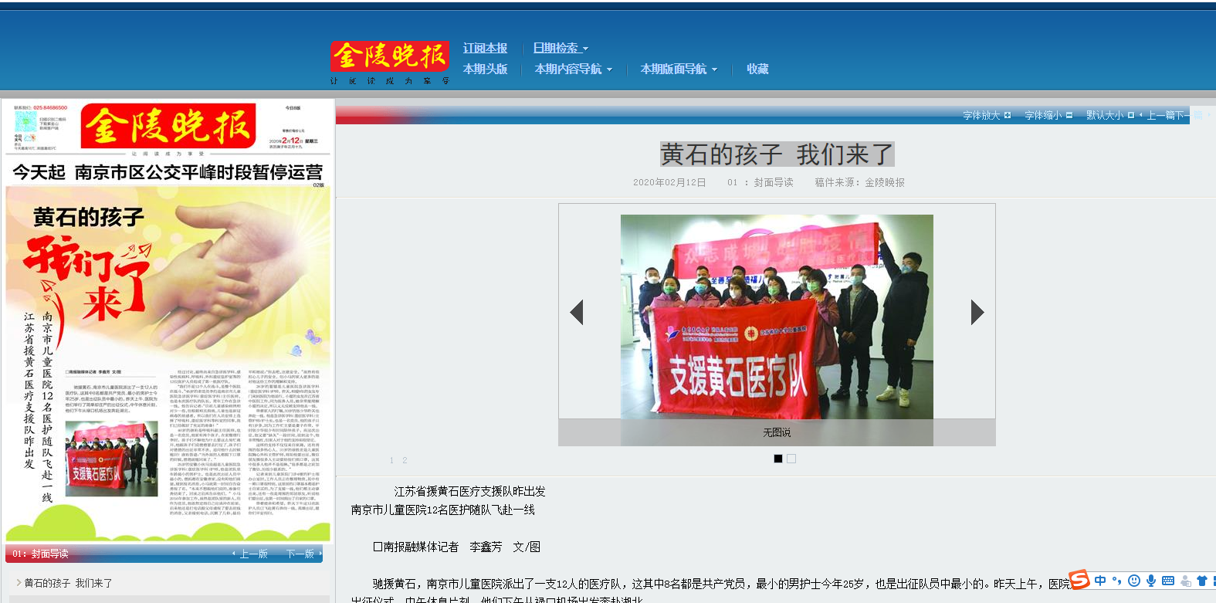The height and width of the screenshot is (603, 1216).
Task: Click headline 今天起 南京市区公交平峰时段暂停运营
Action: 168,172
